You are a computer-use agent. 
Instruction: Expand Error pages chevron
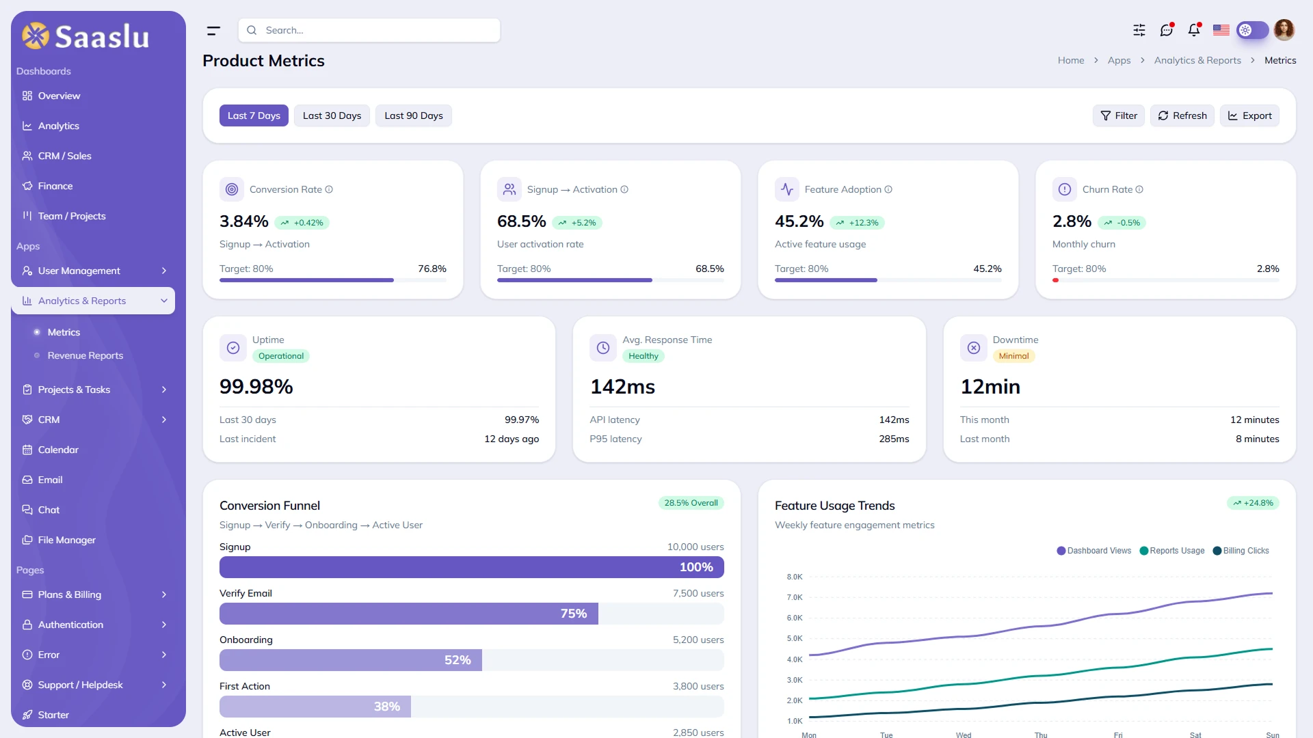[164, 655]
